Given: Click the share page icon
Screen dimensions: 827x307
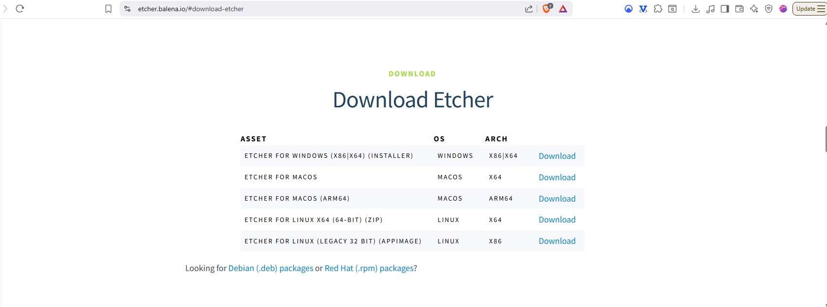Looking at the screenshot, I should point(529,9).
